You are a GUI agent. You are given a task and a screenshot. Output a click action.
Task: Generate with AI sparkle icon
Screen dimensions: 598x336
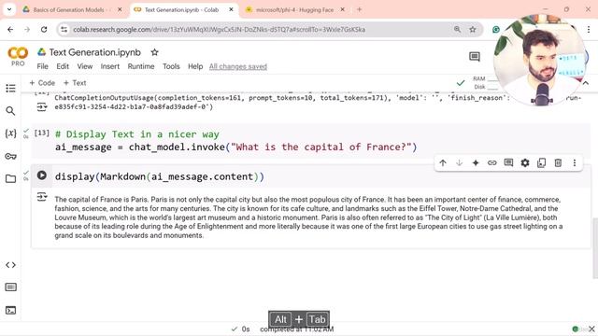tap(476, 163)
